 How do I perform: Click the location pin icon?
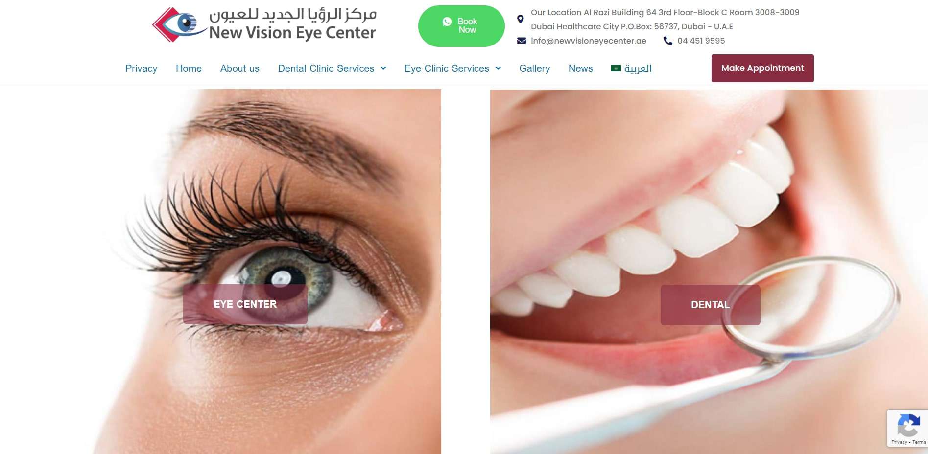click(521, 19)
